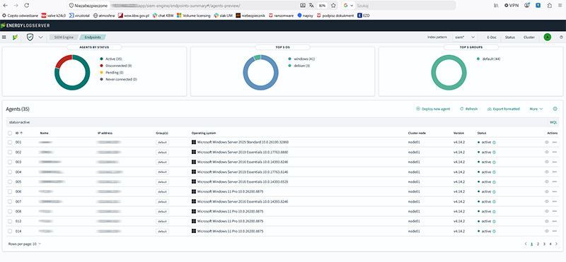Screen dimensions: 566x262
Task: Open Rows per page dropdown
Action: click(25, 244)
